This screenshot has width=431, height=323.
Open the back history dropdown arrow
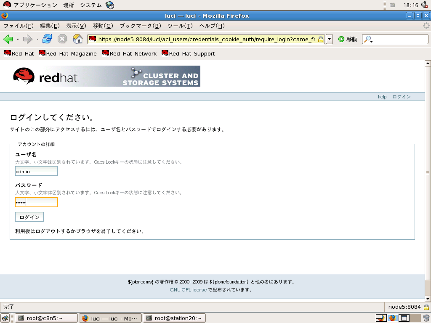18,39
